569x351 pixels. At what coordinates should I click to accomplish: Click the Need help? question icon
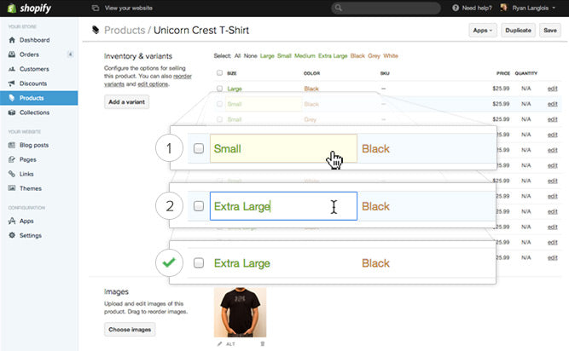(456, 8)
